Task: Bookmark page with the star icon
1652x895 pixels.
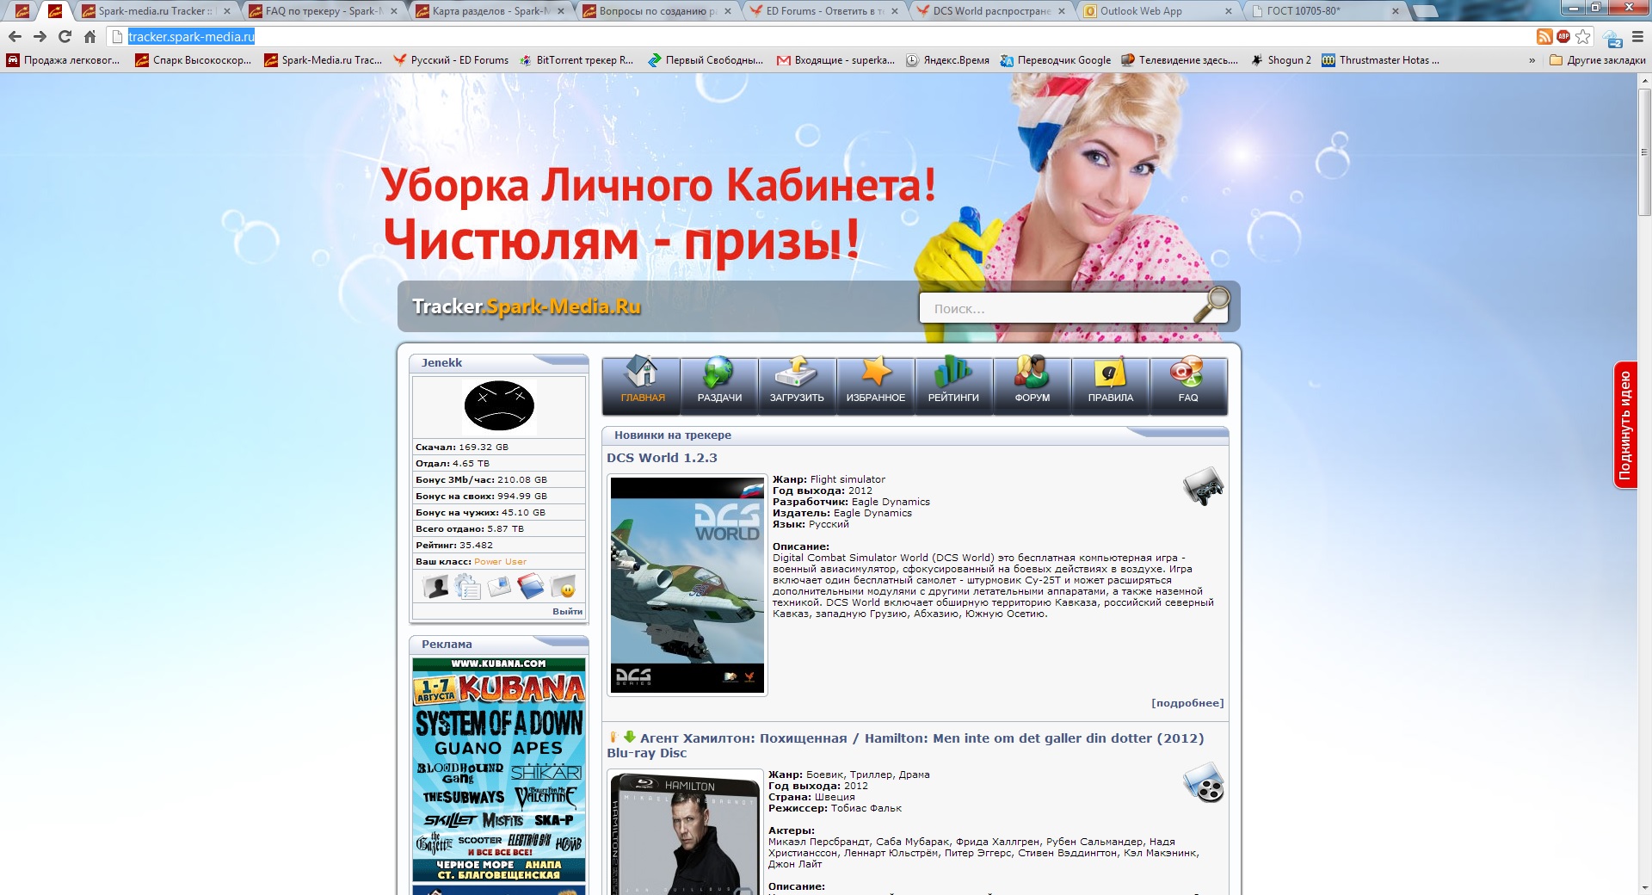Action: 1583,36
